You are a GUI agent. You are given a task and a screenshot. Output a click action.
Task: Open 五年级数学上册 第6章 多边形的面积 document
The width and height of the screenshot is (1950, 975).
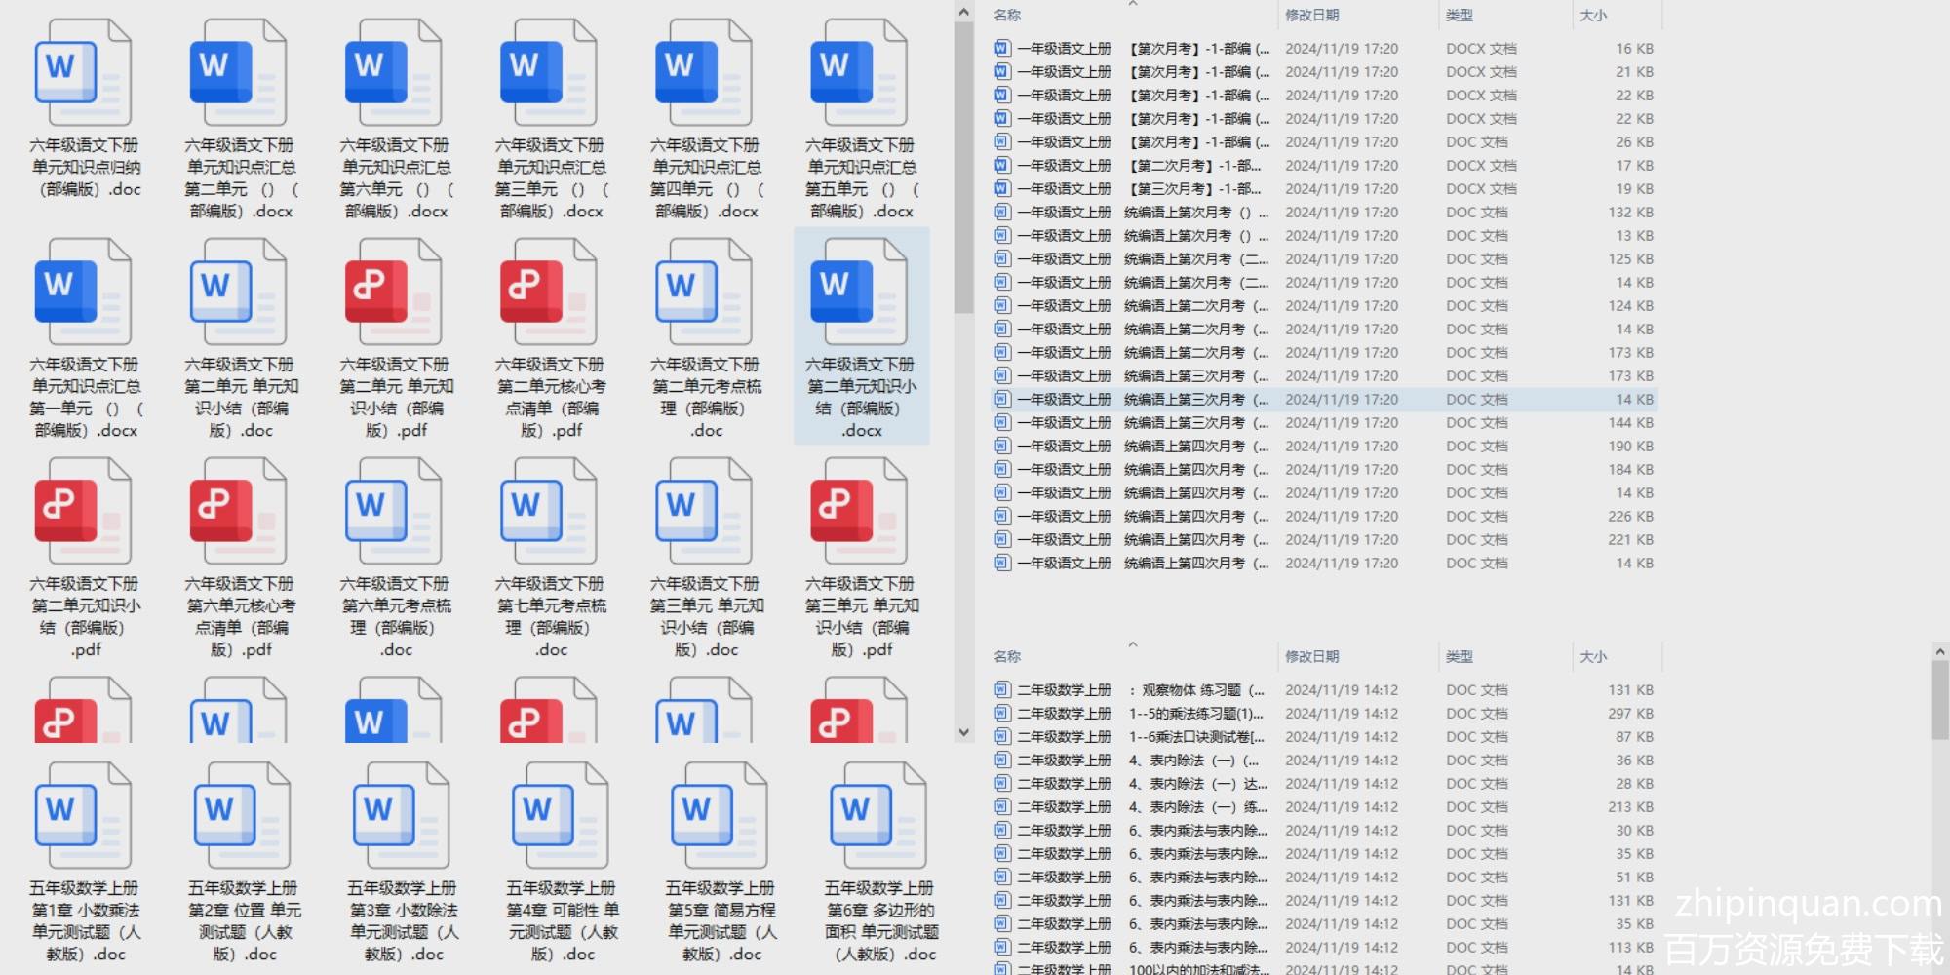(x=878, y=816)
